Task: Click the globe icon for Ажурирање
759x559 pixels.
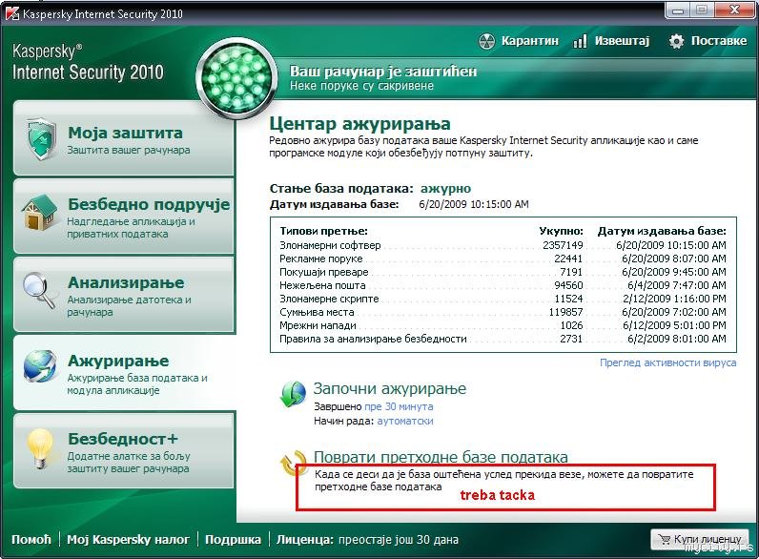Action: pos(40,366)
